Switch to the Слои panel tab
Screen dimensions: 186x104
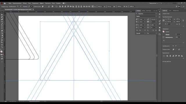(x=170, y=10)
